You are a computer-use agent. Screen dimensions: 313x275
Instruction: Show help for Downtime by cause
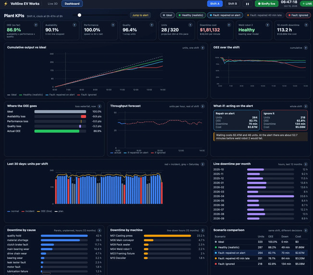click(x=100, y=230)
